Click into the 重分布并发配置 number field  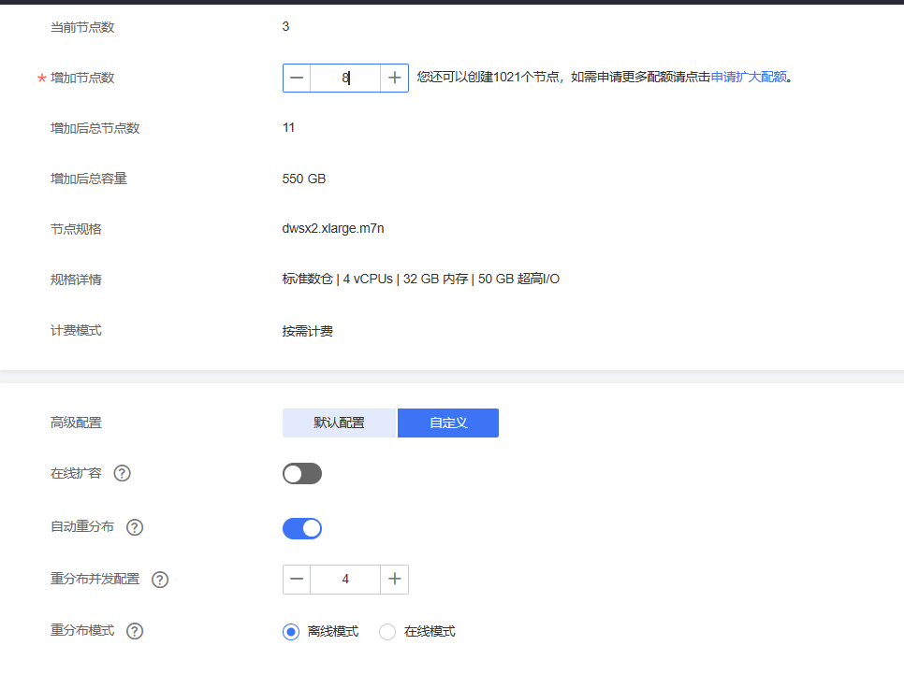pos(345,580)
